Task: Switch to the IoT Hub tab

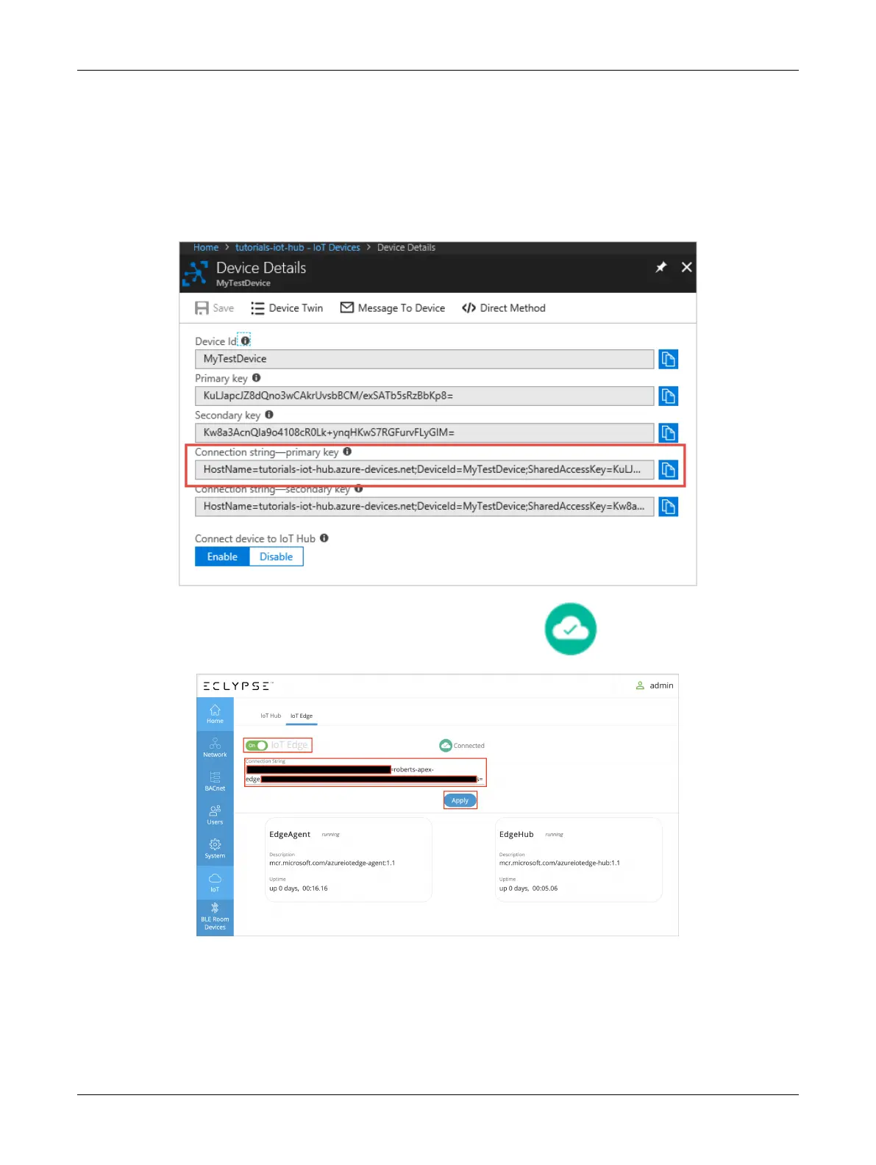Action: 271,716
